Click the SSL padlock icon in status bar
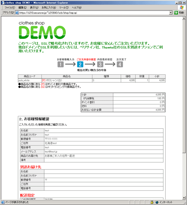The width and height of the screenshot is (187, 205). click(152, 202)
